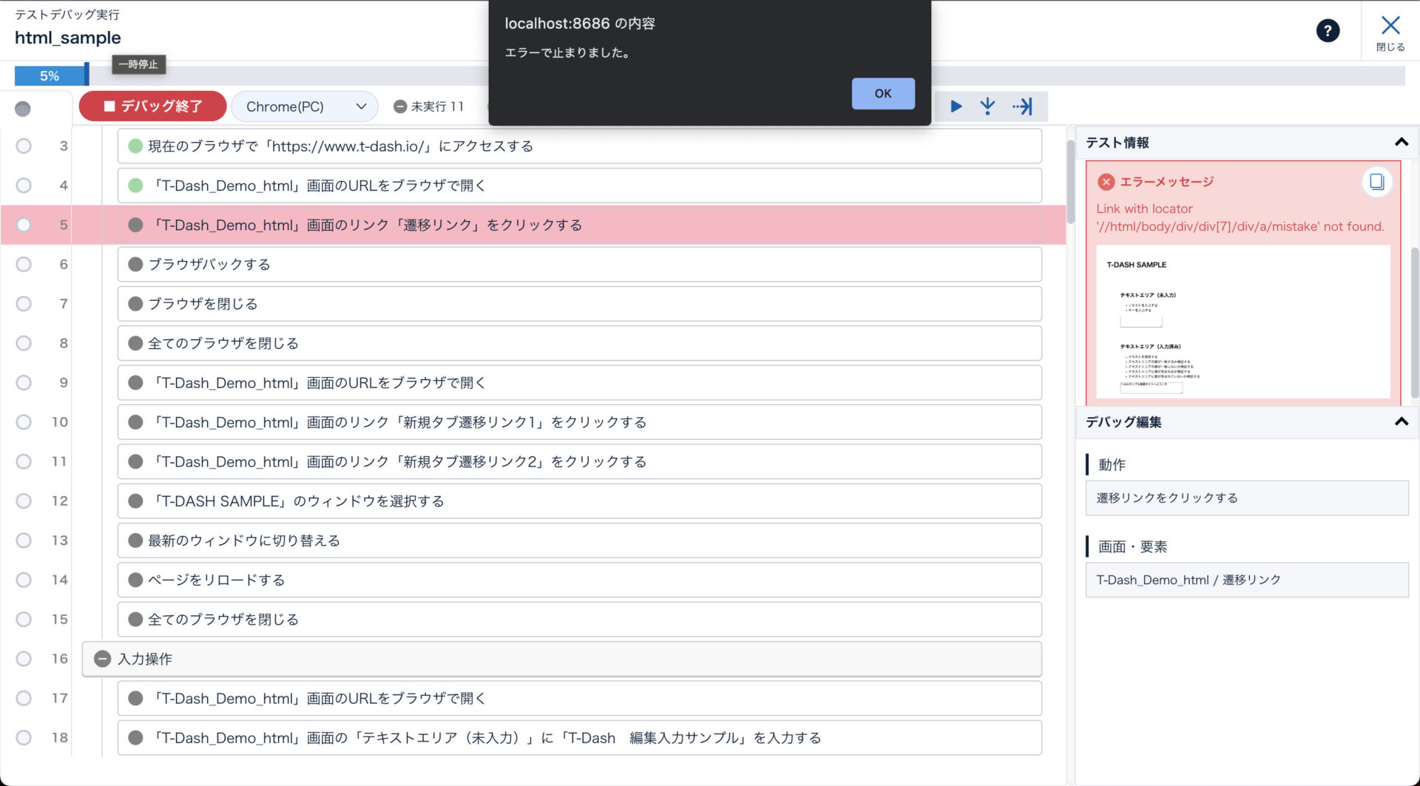This screenshot has height=786, width=1420.
Task: Open the Chrome(PC) browser dropdown
Action: [x=305, y=106]
